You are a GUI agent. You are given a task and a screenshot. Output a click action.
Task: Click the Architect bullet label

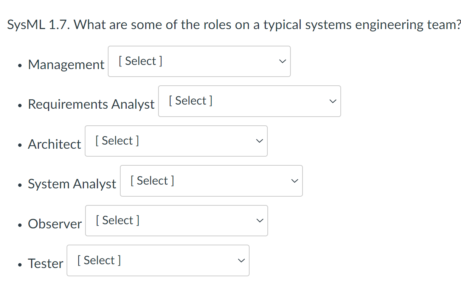coord(54,144)
